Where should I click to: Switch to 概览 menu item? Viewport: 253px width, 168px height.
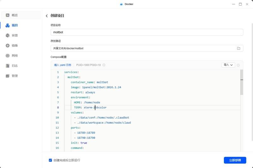21,15
